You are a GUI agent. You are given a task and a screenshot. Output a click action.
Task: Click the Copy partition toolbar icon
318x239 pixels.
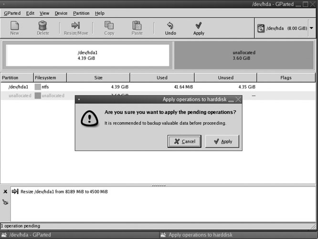tap(109, 28)
